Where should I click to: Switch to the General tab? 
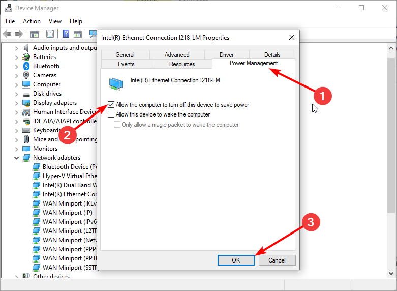(125, 55)
